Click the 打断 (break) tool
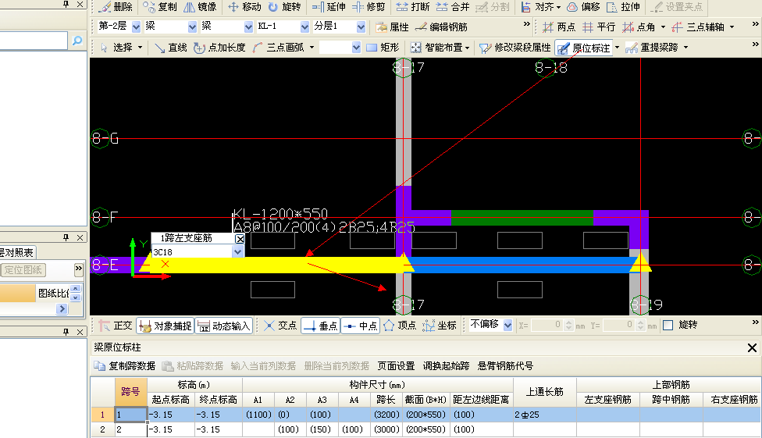The height and width of the screenshot is (438, 762). tap(413, 7)
